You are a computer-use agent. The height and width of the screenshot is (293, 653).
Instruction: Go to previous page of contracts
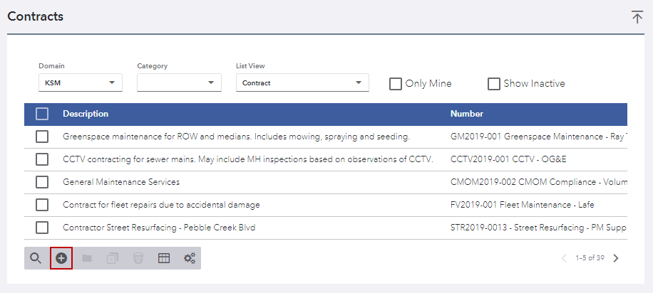564,258
